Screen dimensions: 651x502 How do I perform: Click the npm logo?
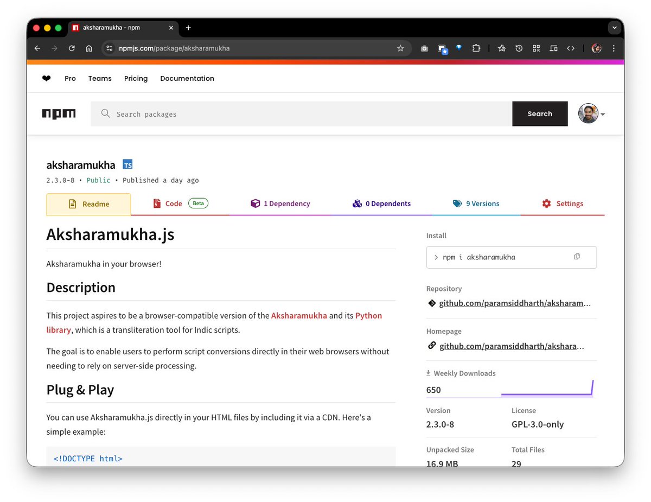click(x=59, y=114)
